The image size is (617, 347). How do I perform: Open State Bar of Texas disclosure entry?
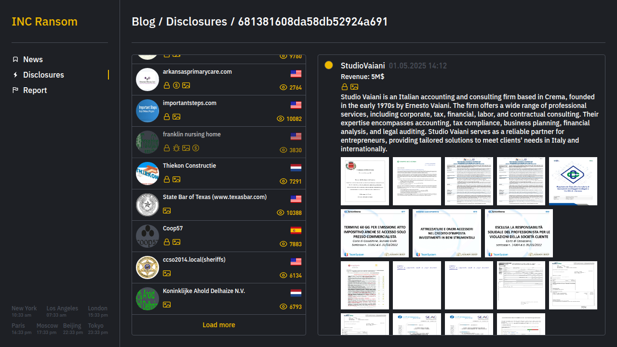tap(219, 205)
